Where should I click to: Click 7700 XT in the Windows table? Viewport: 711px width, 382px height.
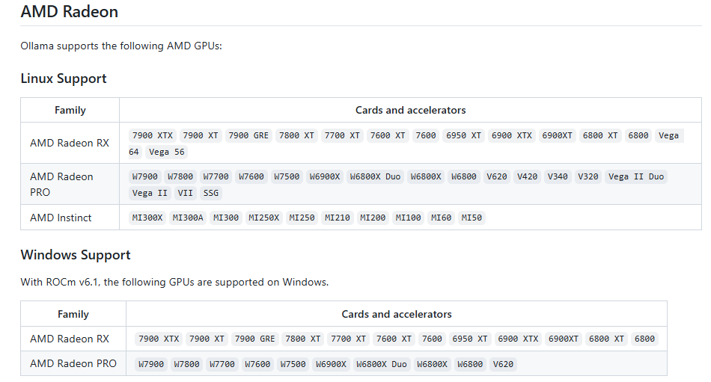[x=348, y=339]
